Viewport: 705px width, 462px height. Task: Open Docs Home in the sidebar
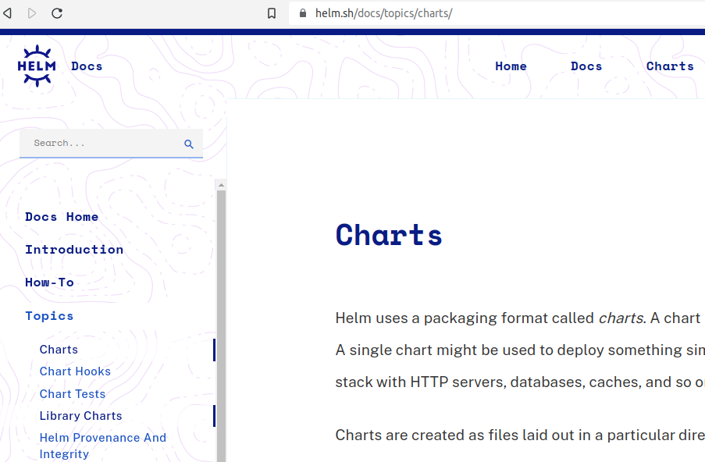point(62,217)
